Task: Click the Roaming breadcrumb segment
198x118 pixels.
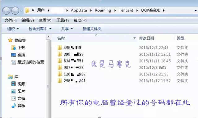Action: pyautogui.click(x=103, y=10)
